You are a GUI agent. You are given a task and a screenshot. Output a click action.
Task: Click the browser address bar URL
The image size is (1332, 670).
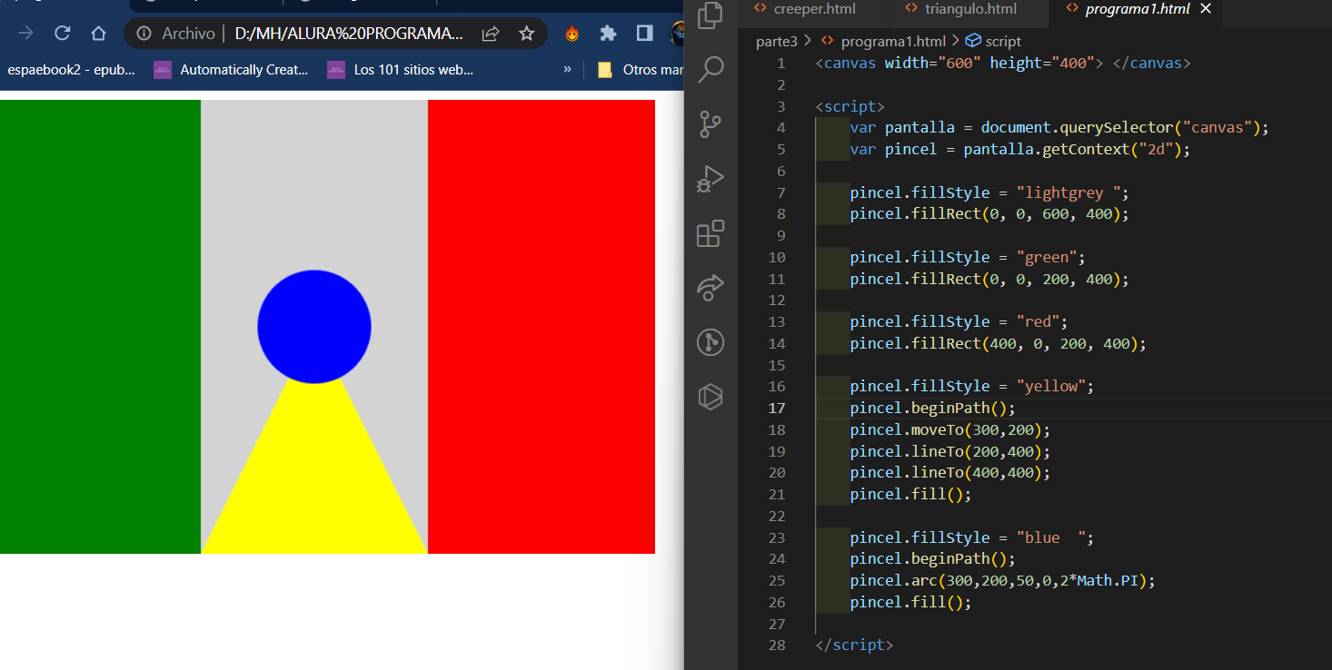(349, 34)
